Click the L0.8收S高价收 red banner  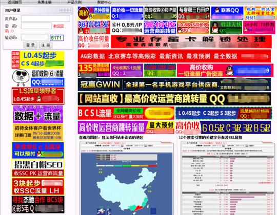(x=193, y=27)
